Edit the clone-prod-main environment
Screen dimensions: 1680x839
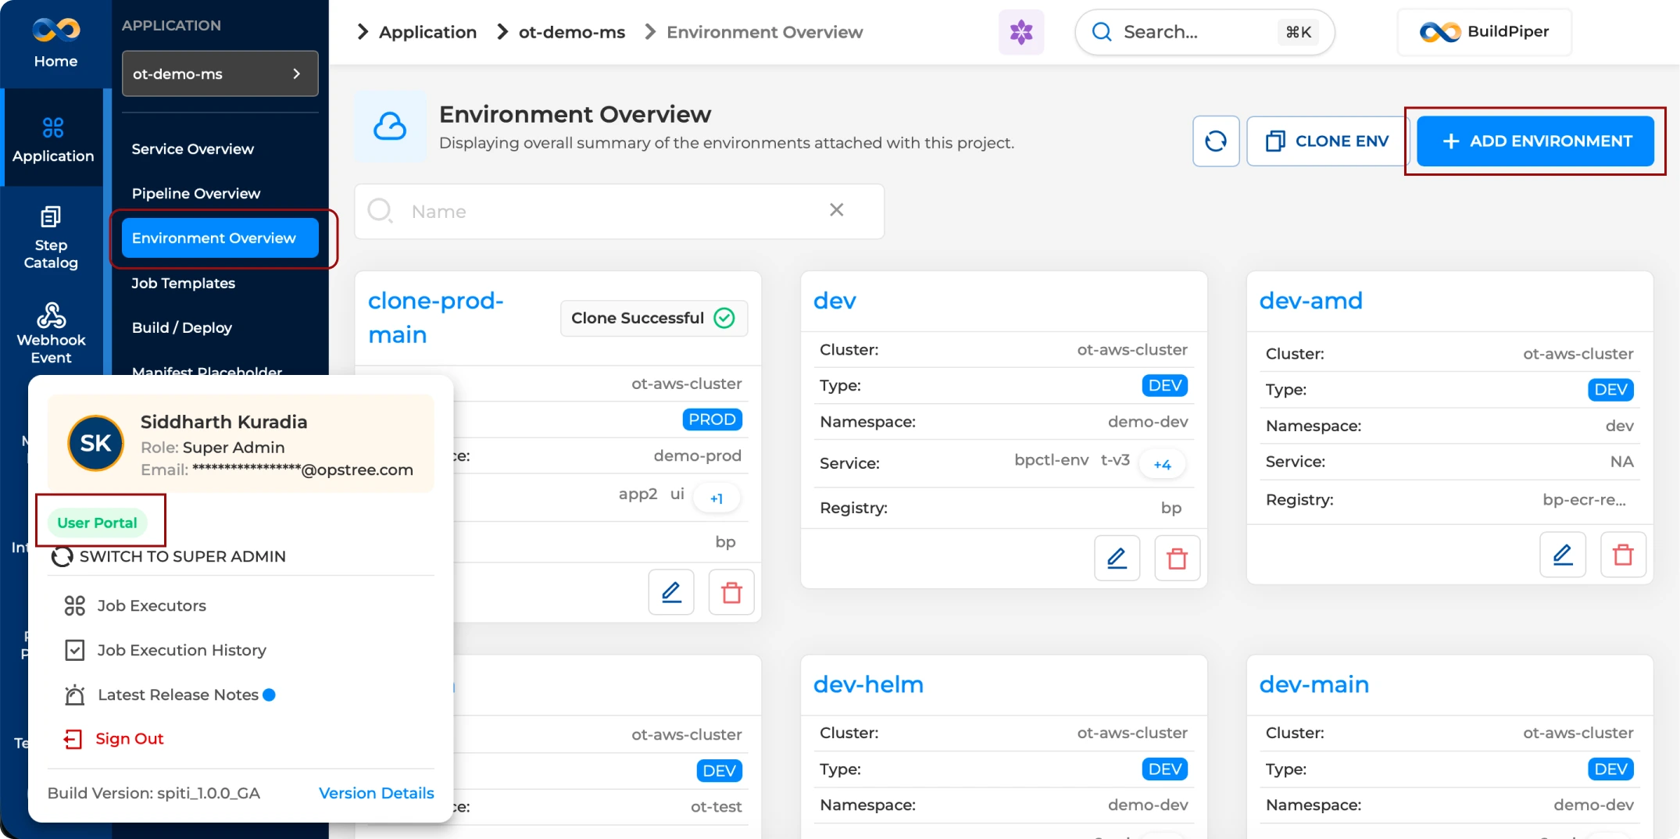(x=671, y=593)
